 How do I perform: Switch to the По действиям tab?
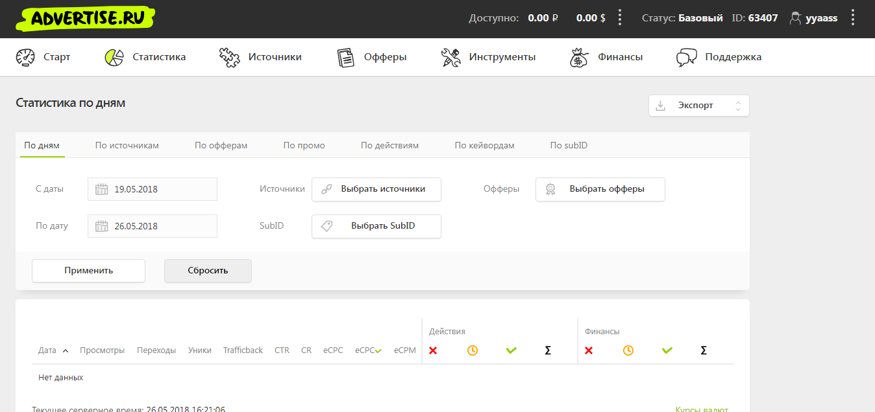coord(390,145)
